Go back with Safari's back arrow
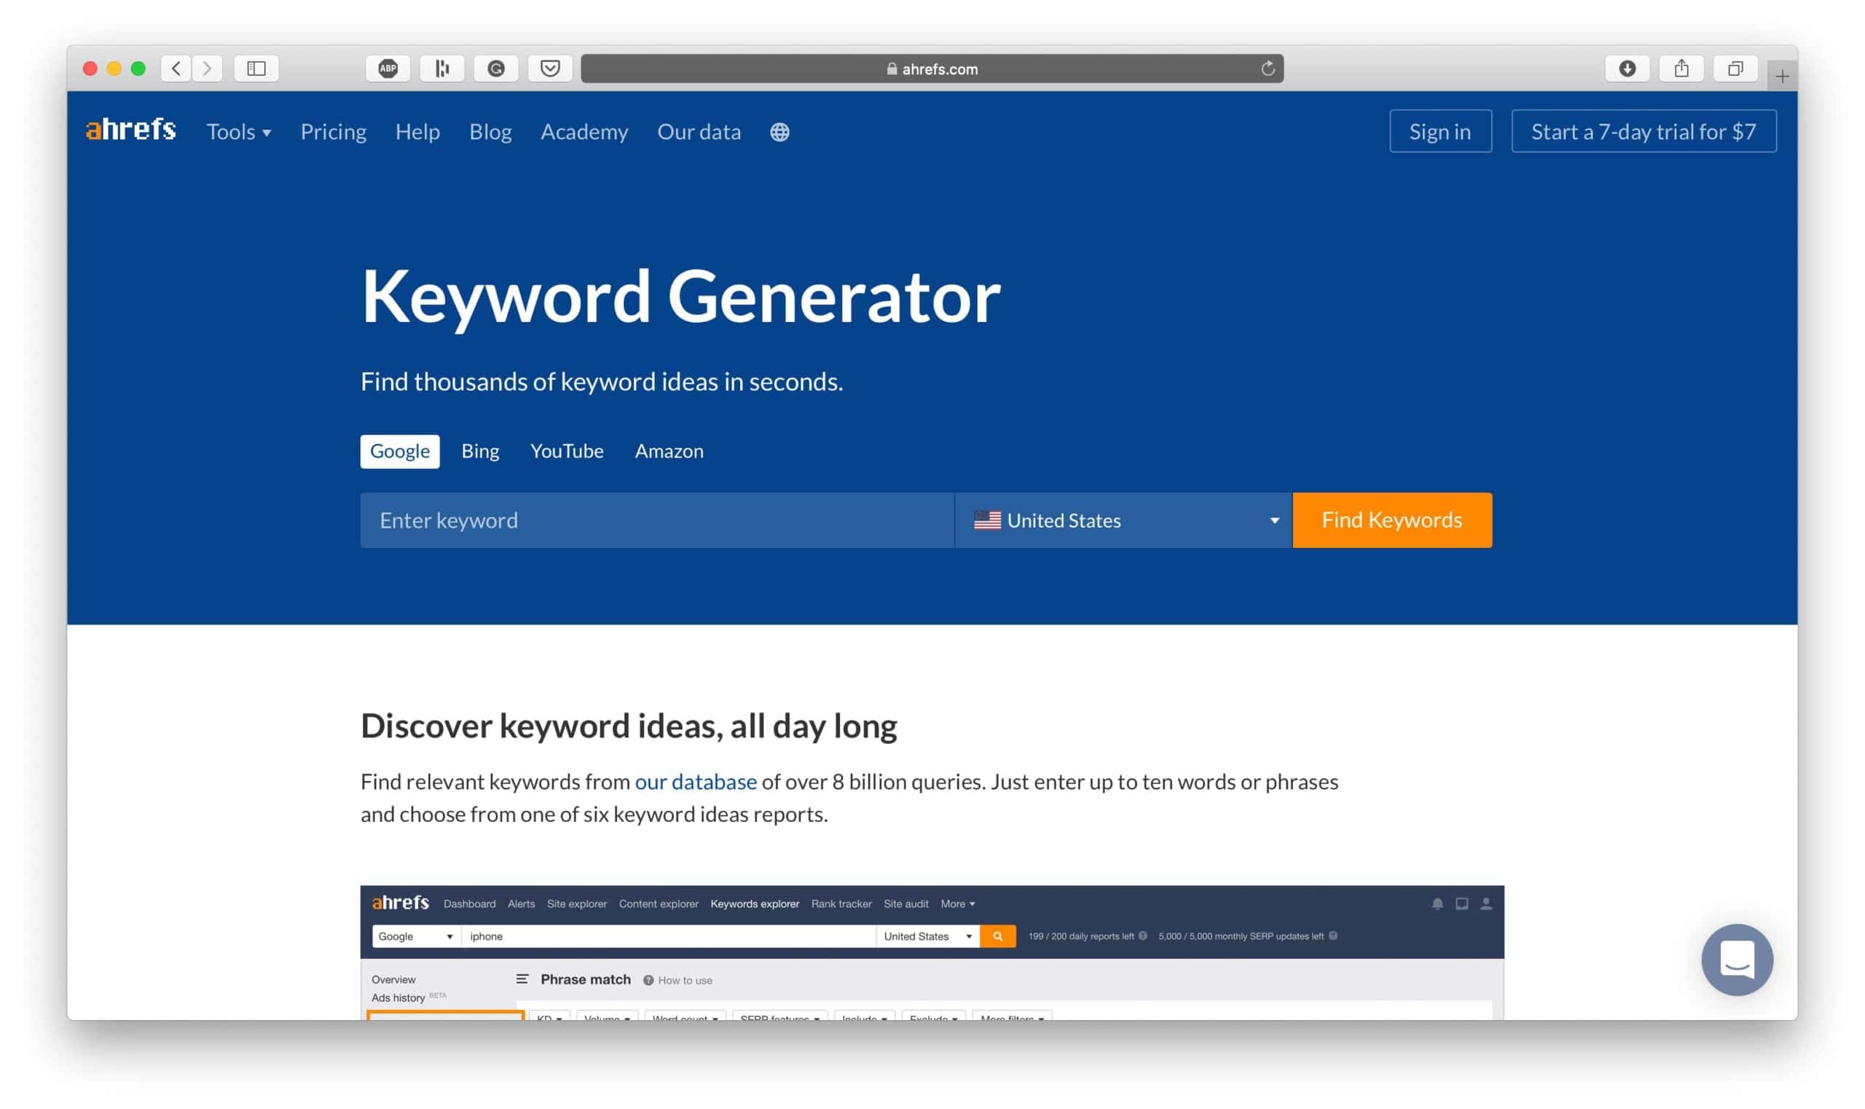Viewport: 1865px width, 1109px height. tap(176, 68)
